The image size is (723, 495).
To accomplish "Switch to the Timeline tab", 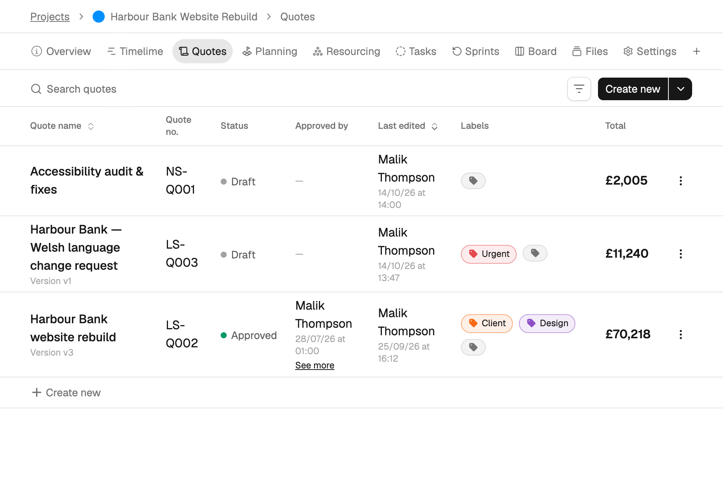I will (x=135, y=51).
